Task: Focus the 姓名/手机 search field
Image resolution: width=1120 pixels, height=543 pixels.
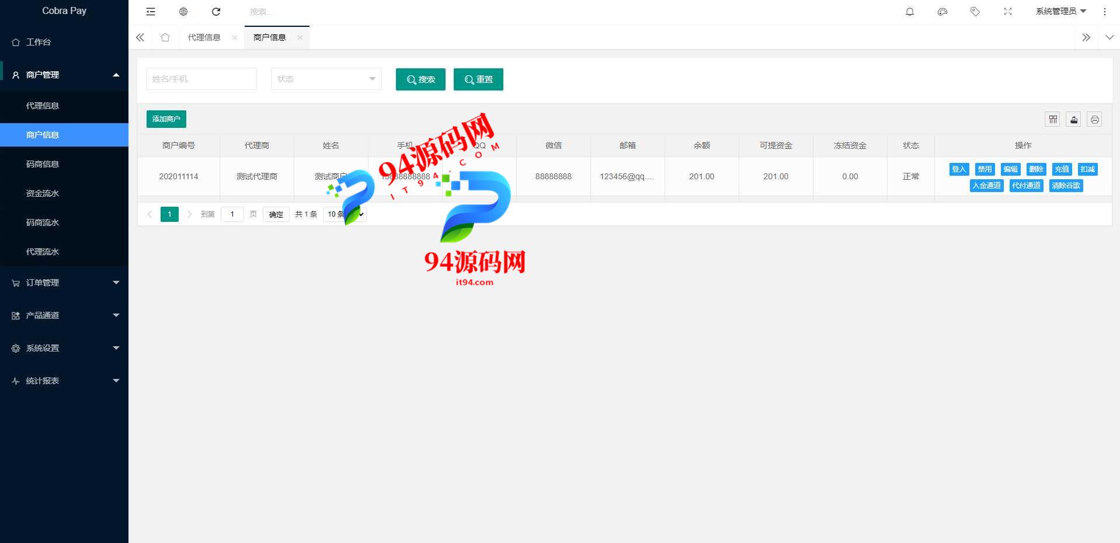Action: point(201,79)
